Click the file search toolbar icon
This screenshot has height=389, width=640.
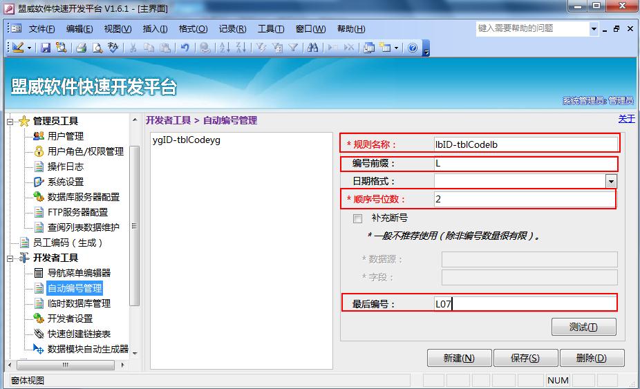[62, 48]
